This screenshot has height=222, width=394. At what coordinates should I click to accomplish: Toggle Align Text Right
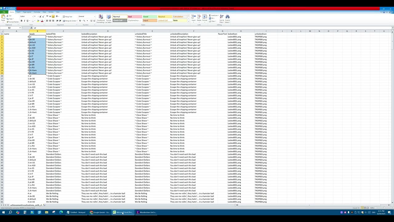(53, 21)
